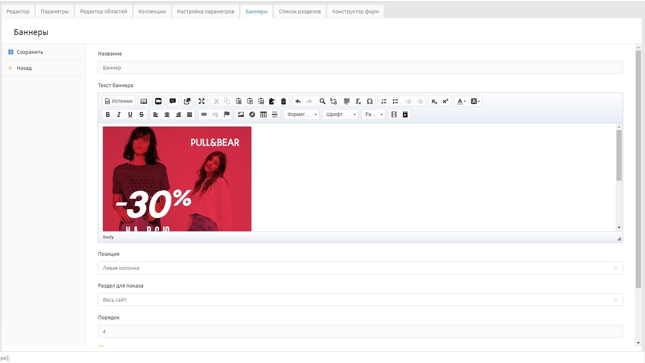Expand the Позиция select box
The width and height of the screenshot is (645, 363).
coord(360,268)
